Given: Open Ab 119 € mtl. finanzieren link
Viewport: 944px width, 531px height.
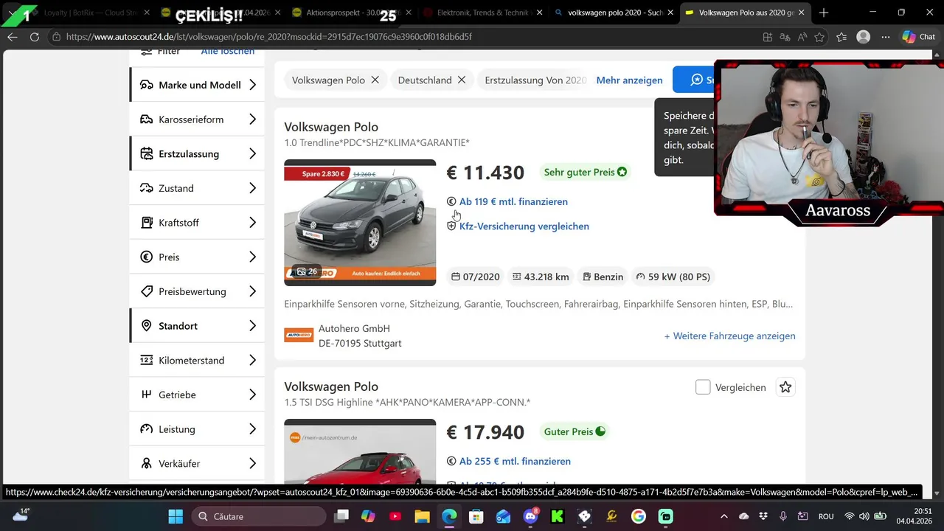Looking at the screenshot, I should click(513, 201).
